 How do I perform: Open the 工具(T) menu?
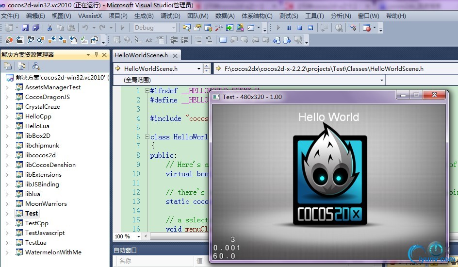(x=314, y=16)
